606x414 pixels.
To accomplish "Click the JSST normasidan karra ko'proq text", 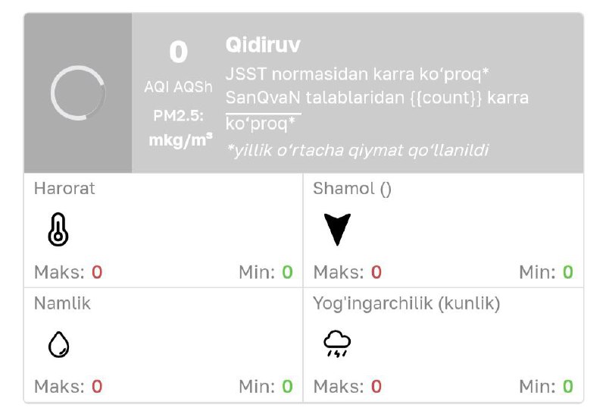I will pos(357,74).
